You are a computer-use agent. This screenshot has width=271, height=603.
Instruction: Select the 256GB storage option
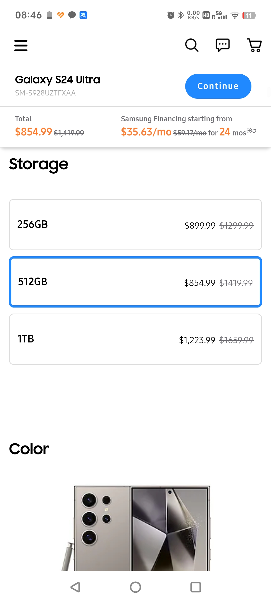pyautogui.click(x=135, y=225)
